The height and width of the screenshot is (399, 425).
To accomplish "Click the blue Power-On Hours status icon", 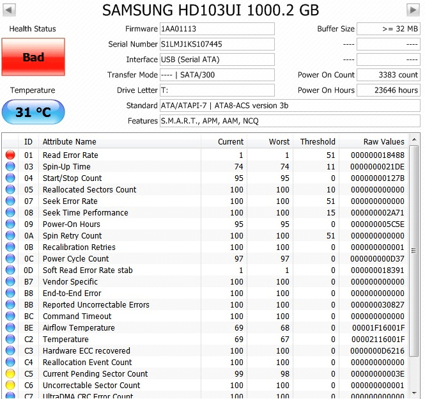I will tap(10, 224).
